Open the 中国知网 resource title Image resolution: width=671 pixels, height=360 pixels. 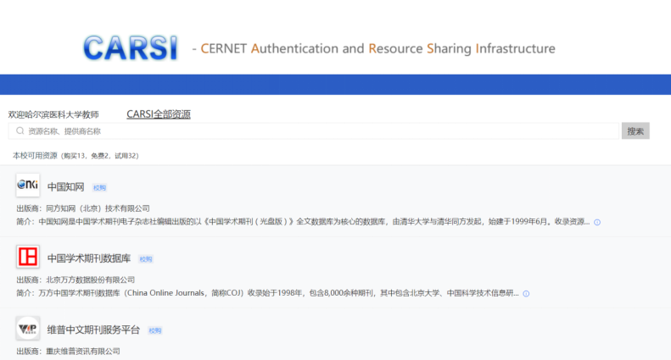point(65,186)
